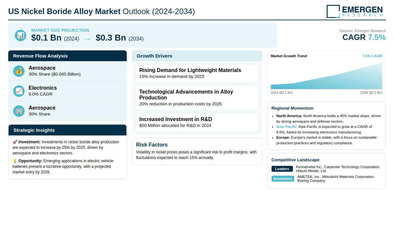This screenshot has height=229, width=394.
Task: Select the Increased Investment in R&D card
Action: pyautogui.click(x=197, y=122)
